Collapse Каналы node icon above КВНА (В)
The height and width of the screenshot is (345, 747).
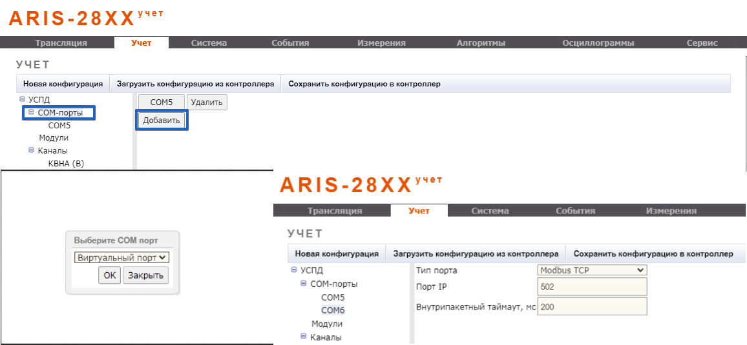[31, 150]
